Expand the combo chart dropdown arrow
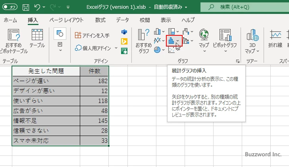 tap(192, 41)
